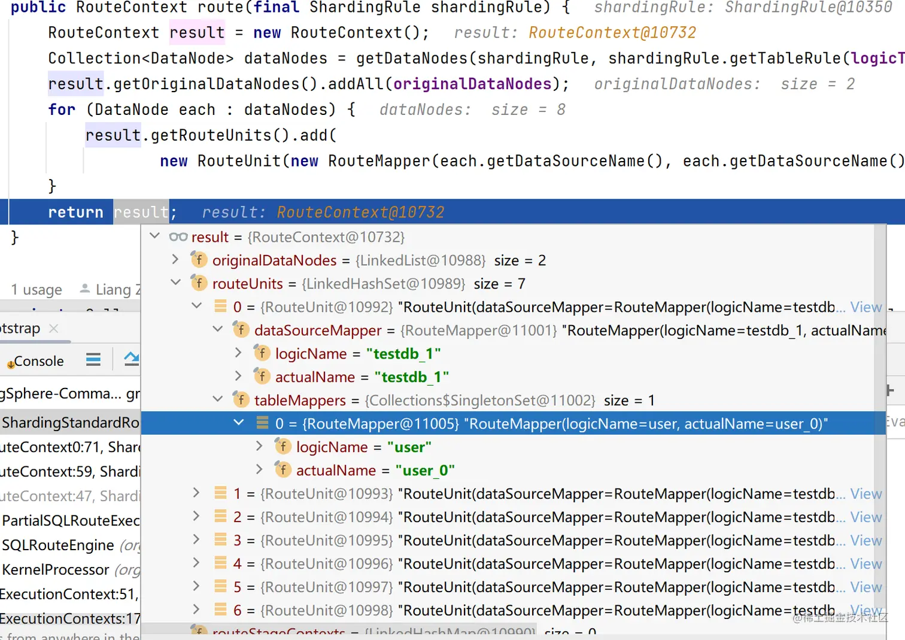The height and width of the screenshot is (640, 905).
Task: Select the ShardingStandardRo stack frame
Action: 70,423
